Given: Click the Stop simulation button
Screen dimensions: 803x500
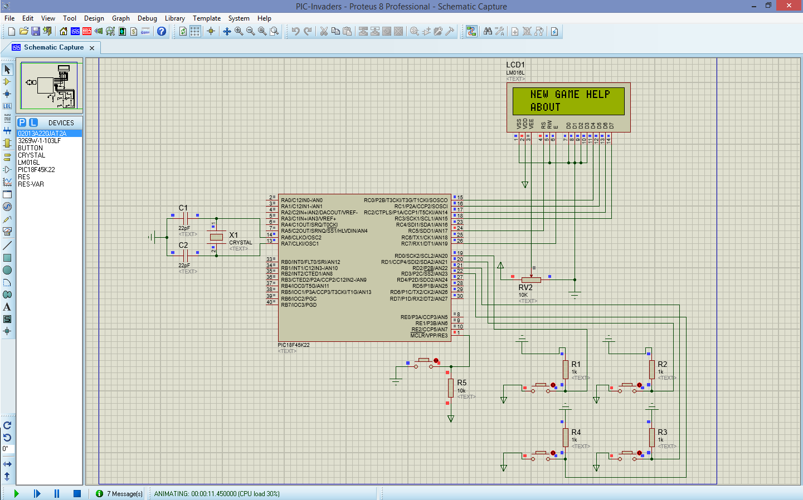Looking at the screenshot, I should [77, 493].
